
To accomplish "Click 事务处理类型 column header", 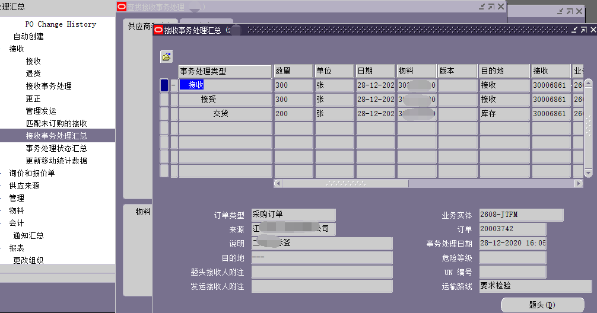I will pos(225,71).
